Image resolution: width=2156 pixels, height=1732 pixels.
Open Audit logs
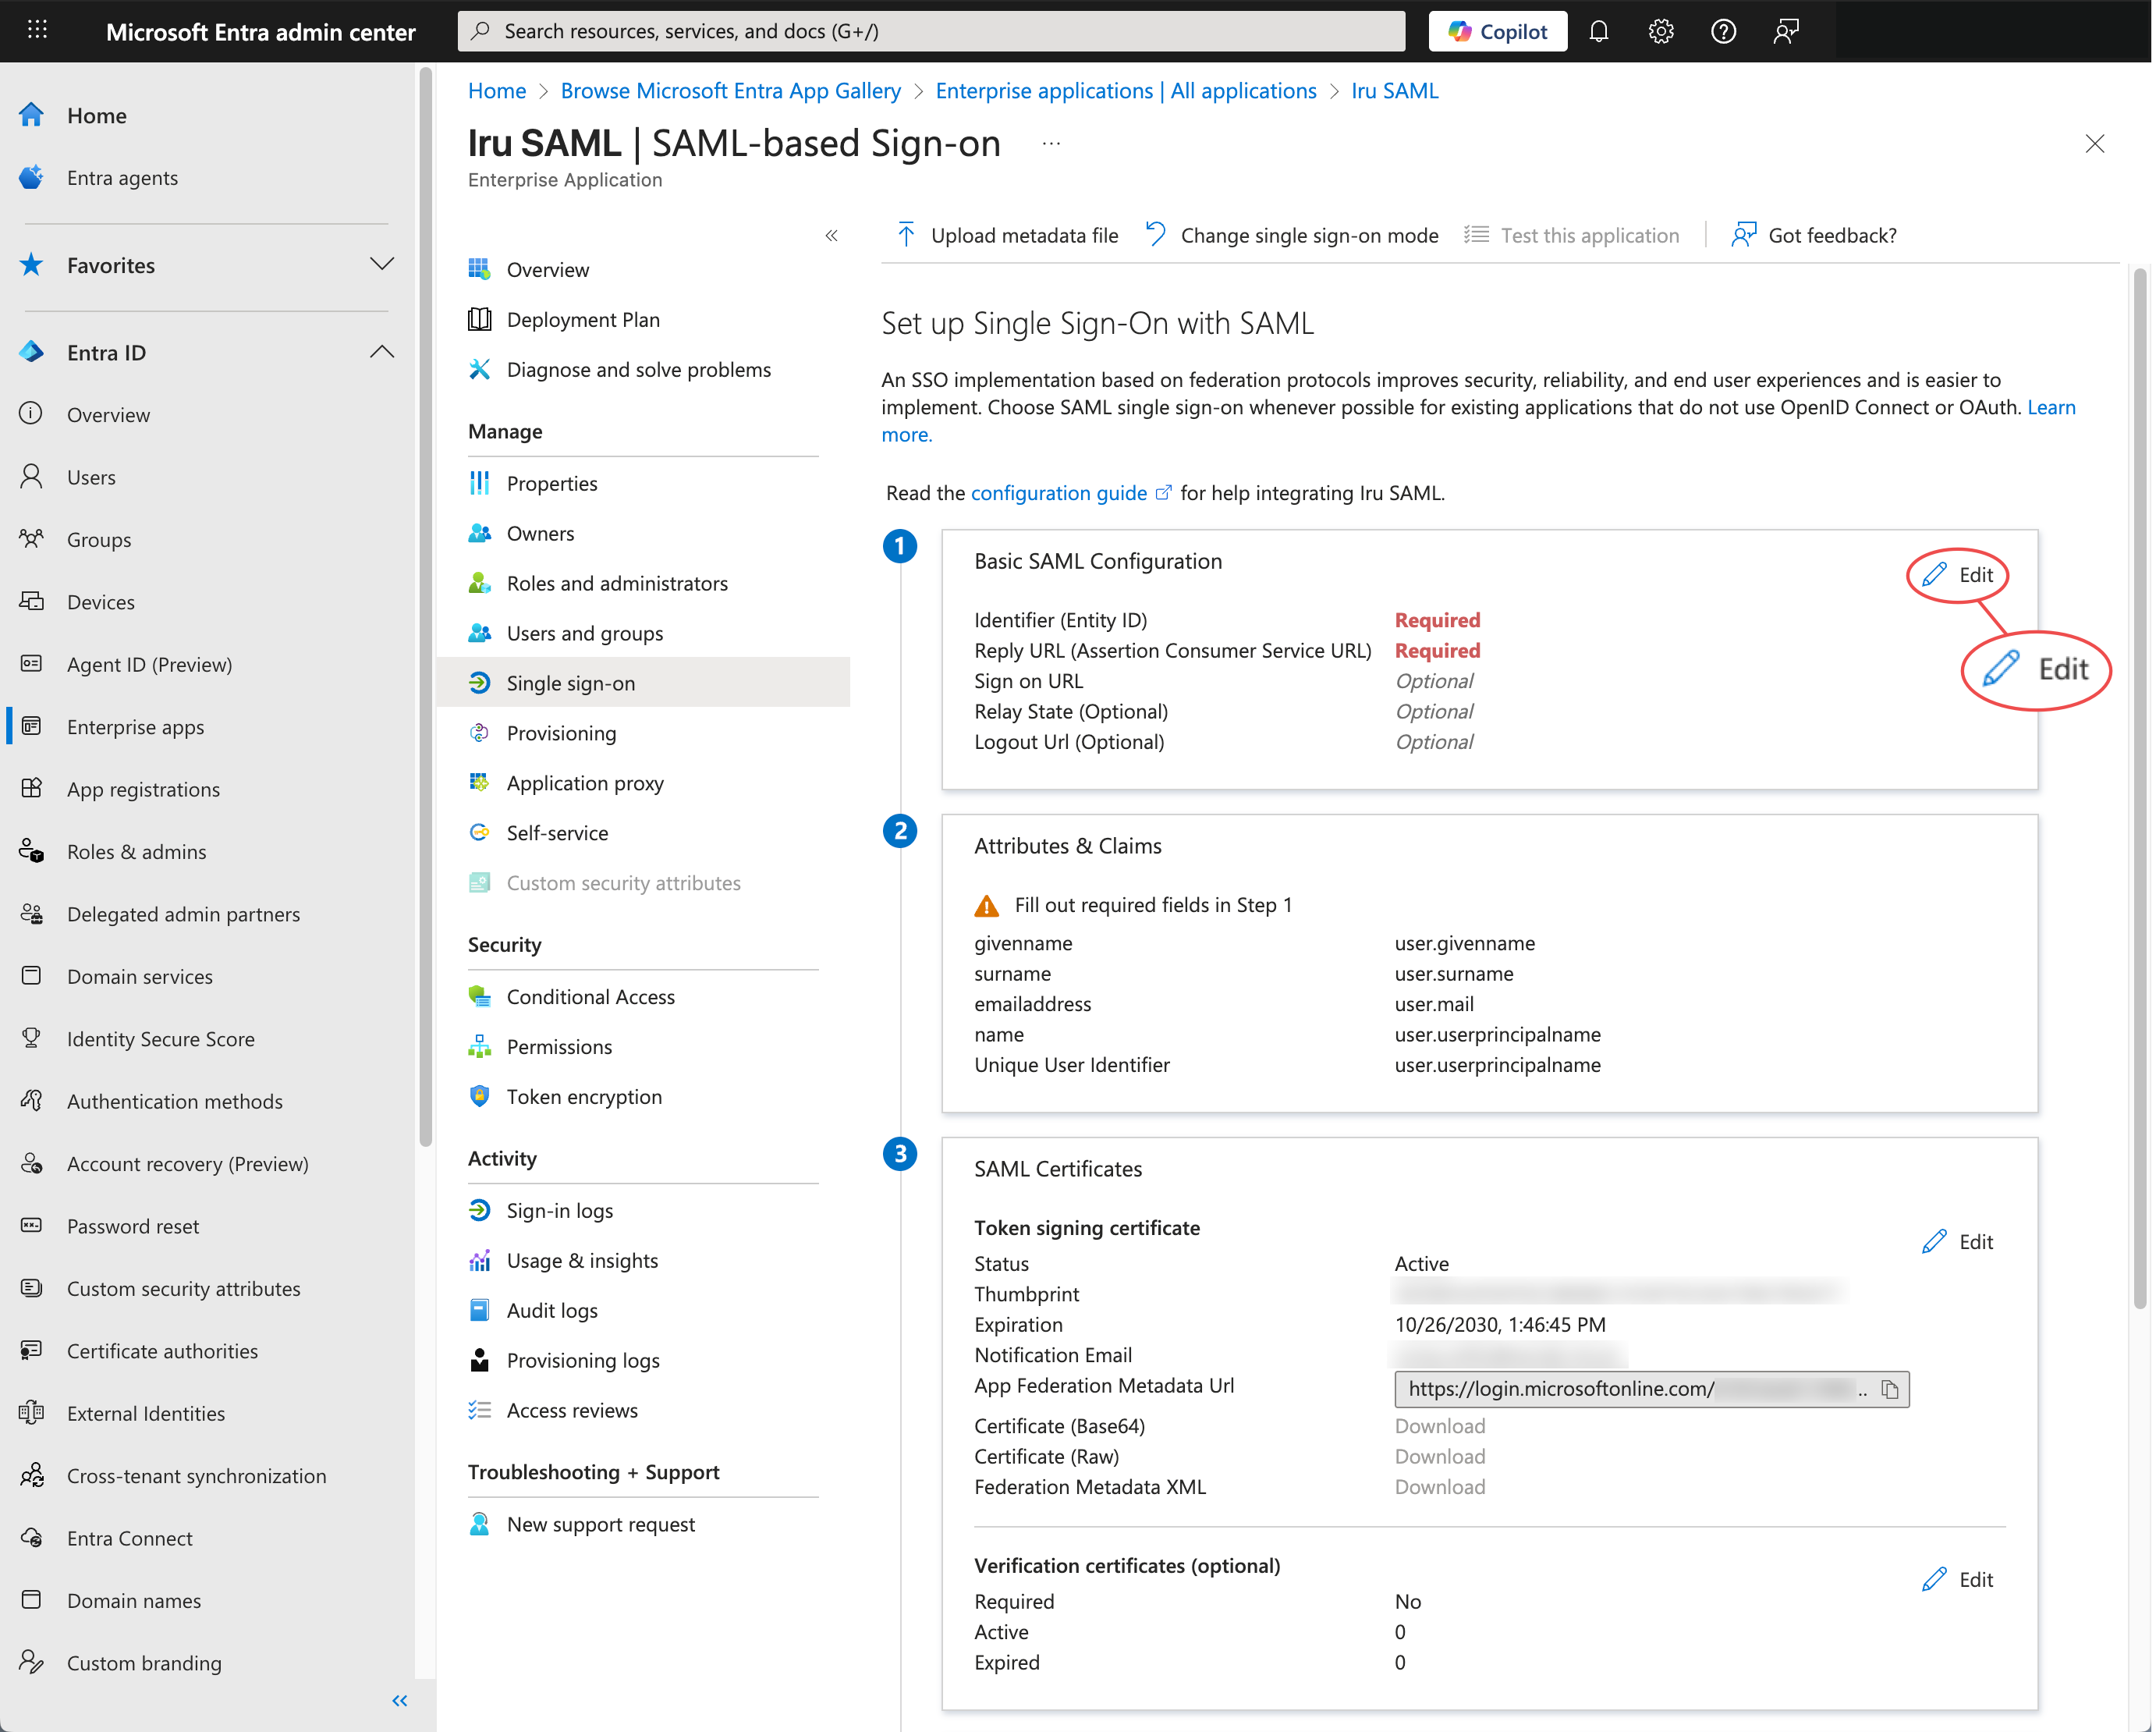551,1311
